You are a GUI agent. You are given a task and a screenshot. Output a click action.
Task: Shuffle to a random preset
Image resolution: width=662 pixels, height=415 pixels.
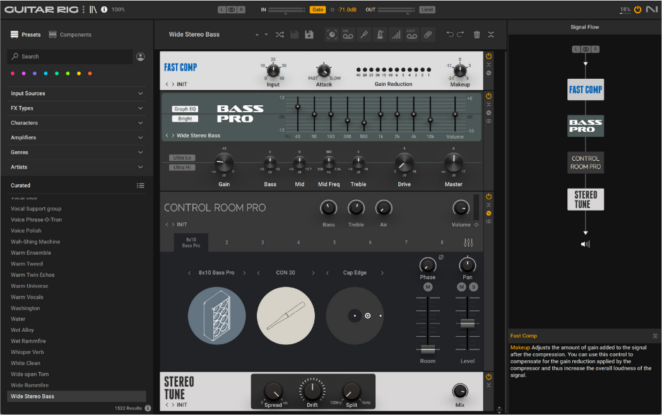[x=280, y=35]
